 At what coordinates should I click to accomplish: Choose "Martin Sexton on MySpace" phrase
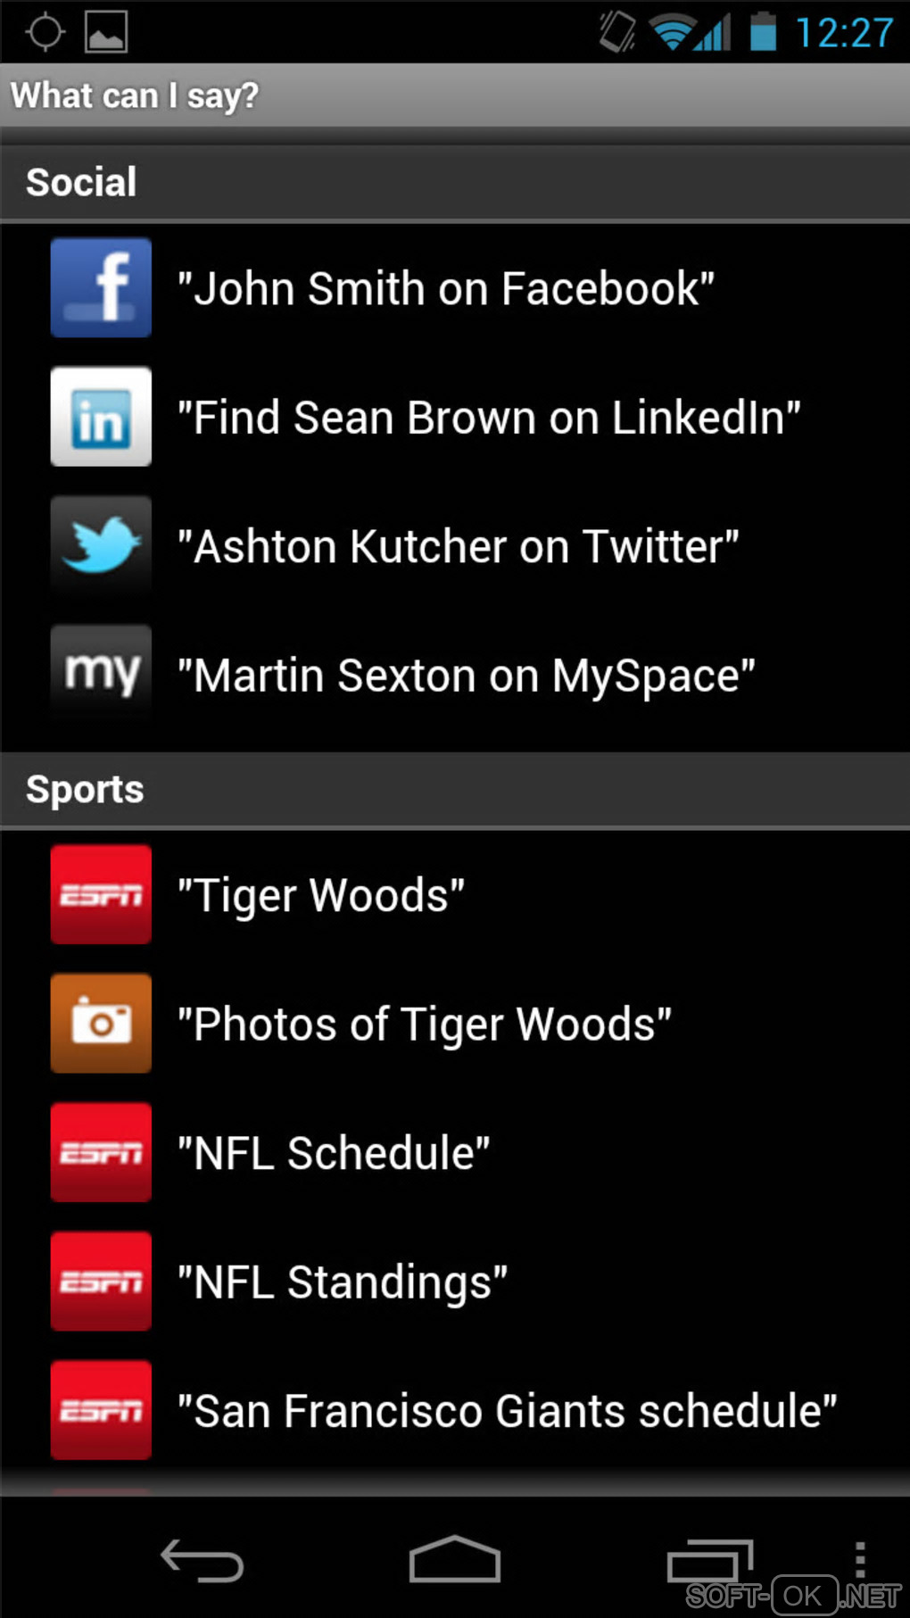(466, 676)
